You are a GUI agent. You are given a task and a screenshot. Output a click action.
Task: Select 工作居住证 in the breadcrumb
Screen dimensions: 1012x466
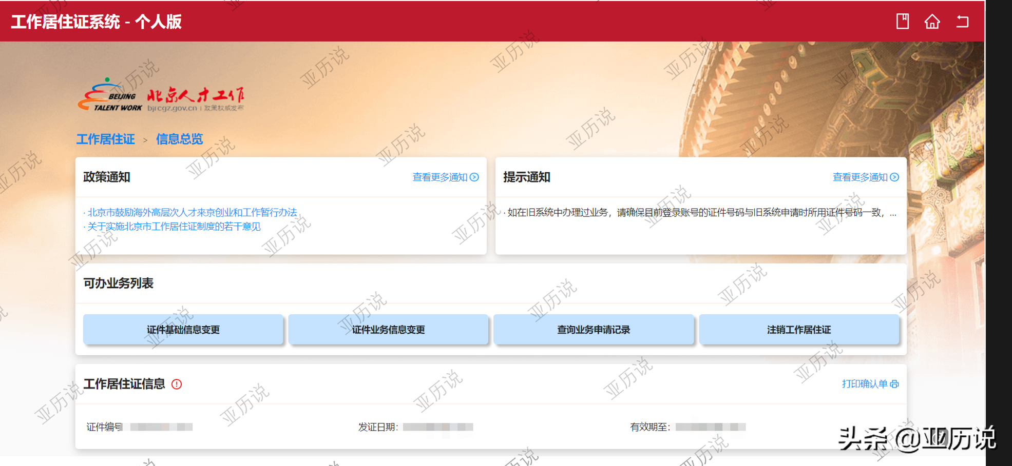coord(105,139)
